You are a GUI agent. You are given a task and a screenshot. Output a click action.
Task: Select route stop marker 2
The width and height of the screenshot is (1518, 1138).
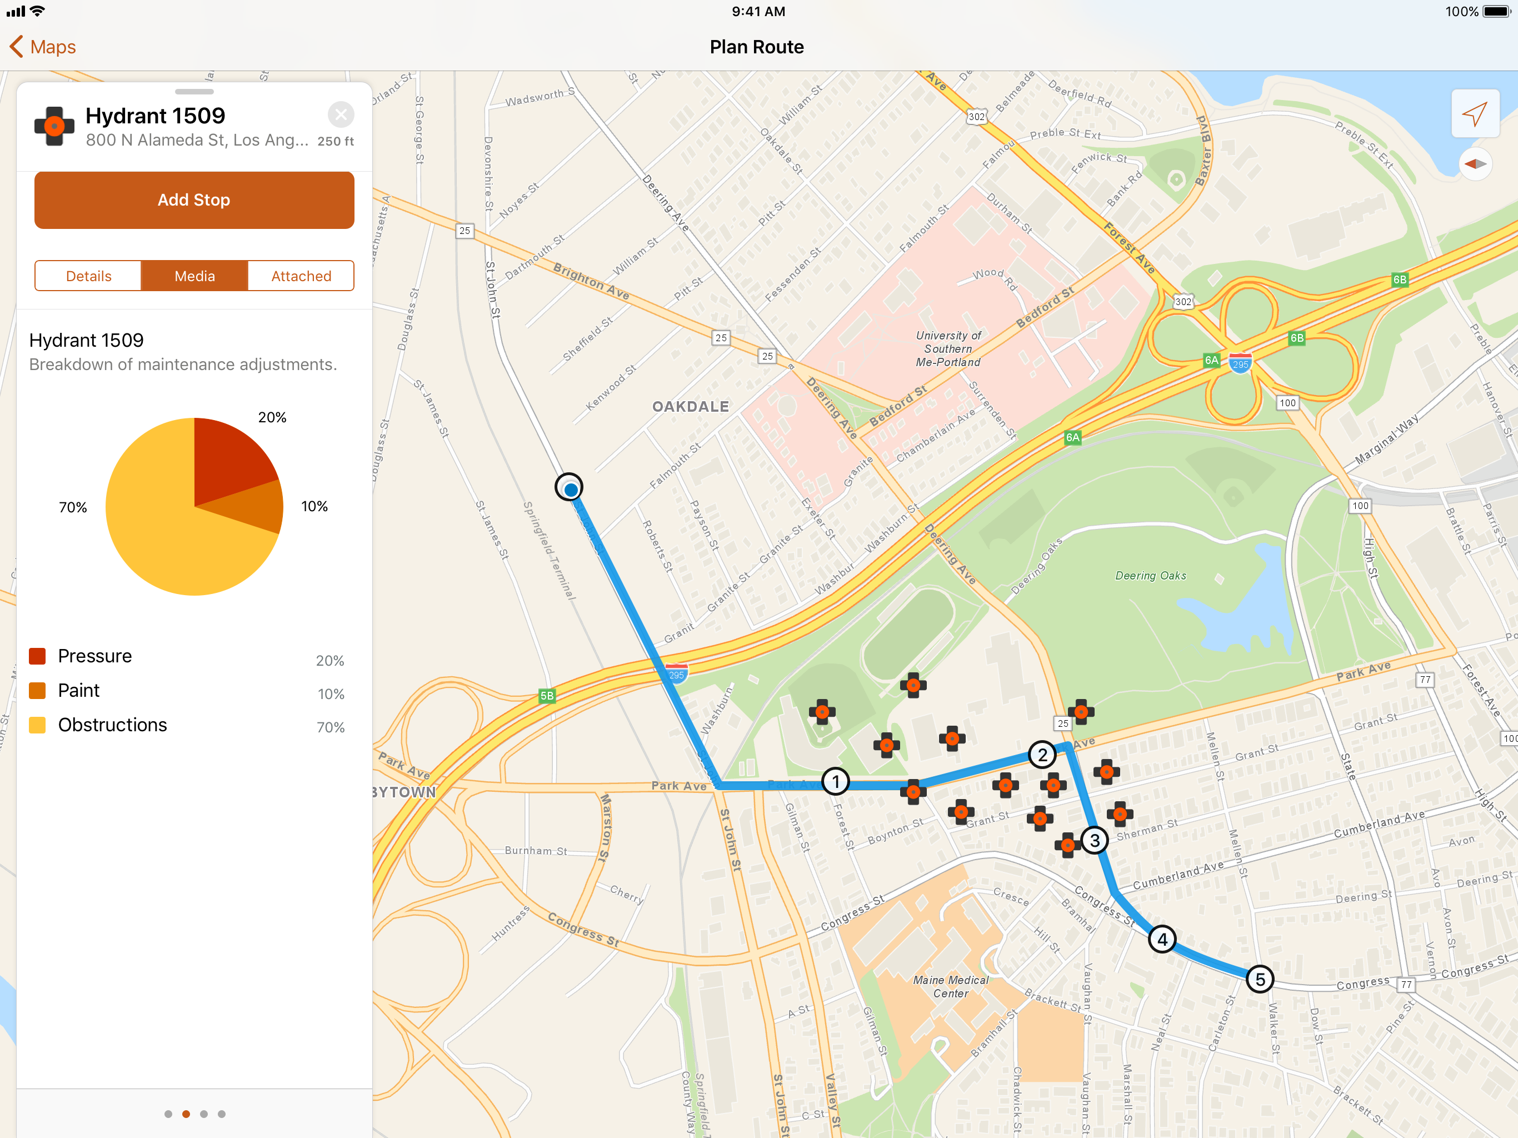point(1042,755)
